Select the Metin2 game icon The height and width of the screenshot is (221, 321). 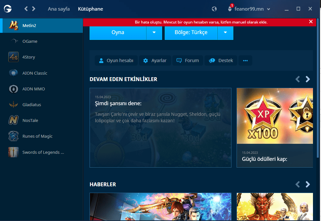[x=13, y=25]
